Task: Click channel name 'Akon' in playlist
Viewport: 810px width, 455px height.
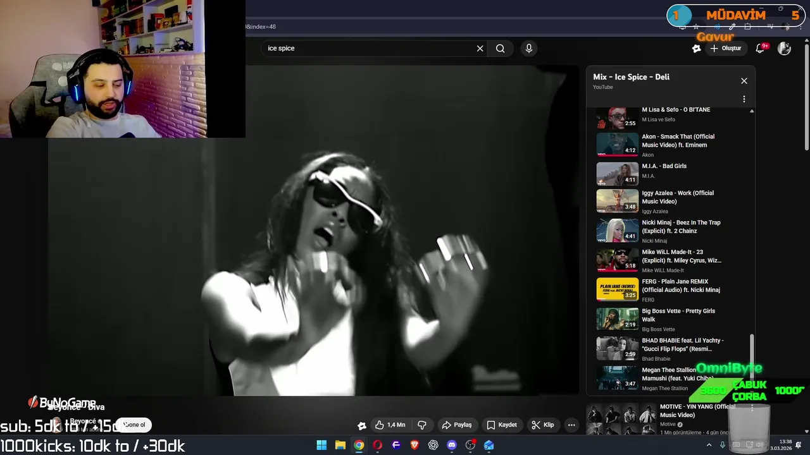Action: tap(648, 155)
